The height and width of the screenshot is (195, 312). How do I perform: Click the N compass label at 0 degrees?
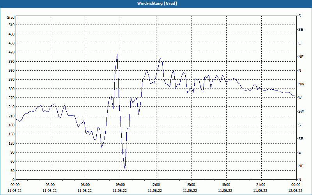[300, 180]
